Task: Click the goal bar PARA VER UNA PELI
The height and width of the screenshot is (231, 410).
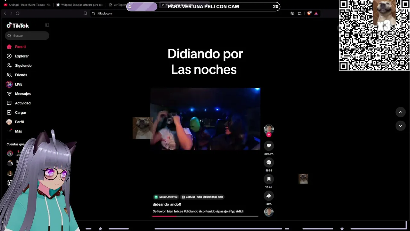Action: [x=203, y=6]
